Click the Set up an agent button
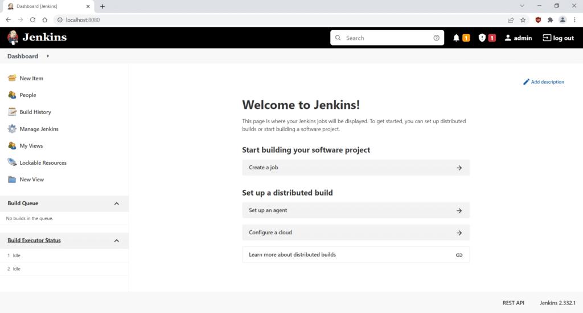The image size is (583, 313). pyautogui.click(x=356, y=210)
